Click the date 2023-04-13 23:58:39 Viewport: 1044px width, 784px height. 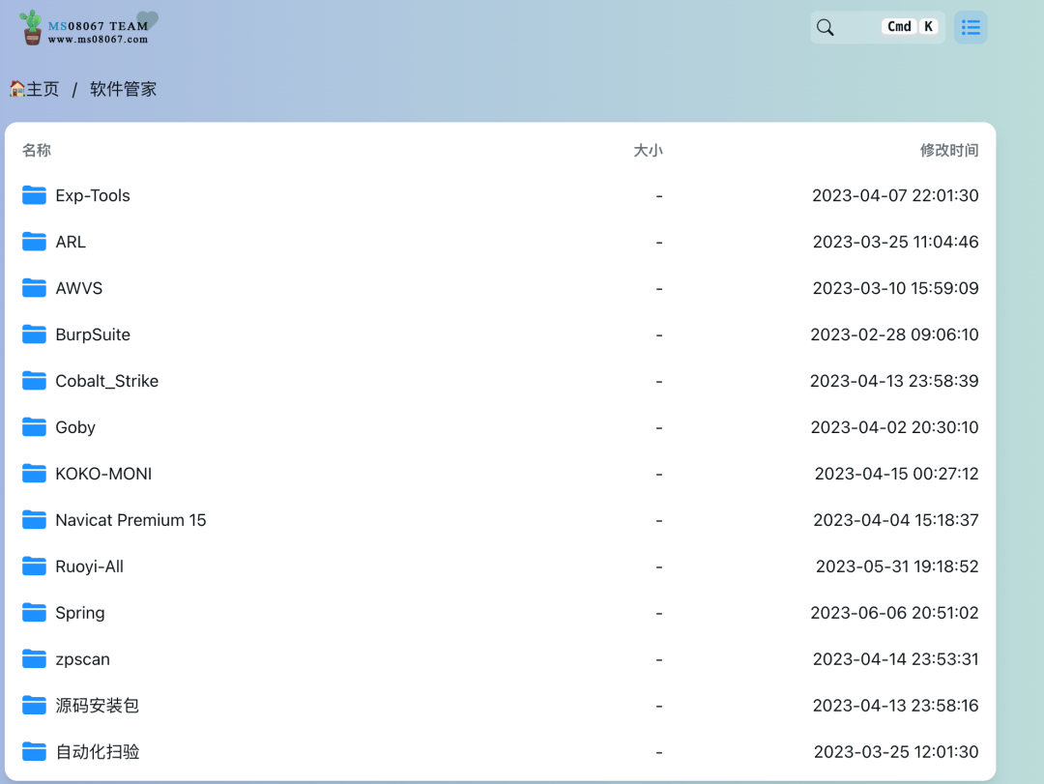tap(894, 380)
